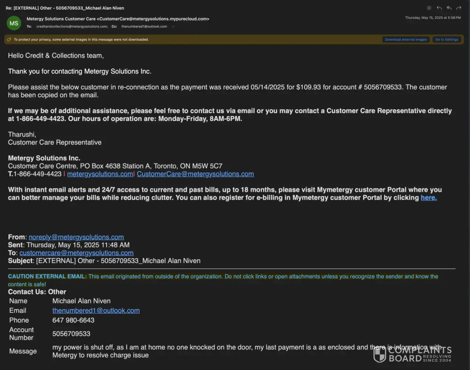
Task: Toggle the light/dark mode sun icon
Action: 429,8
